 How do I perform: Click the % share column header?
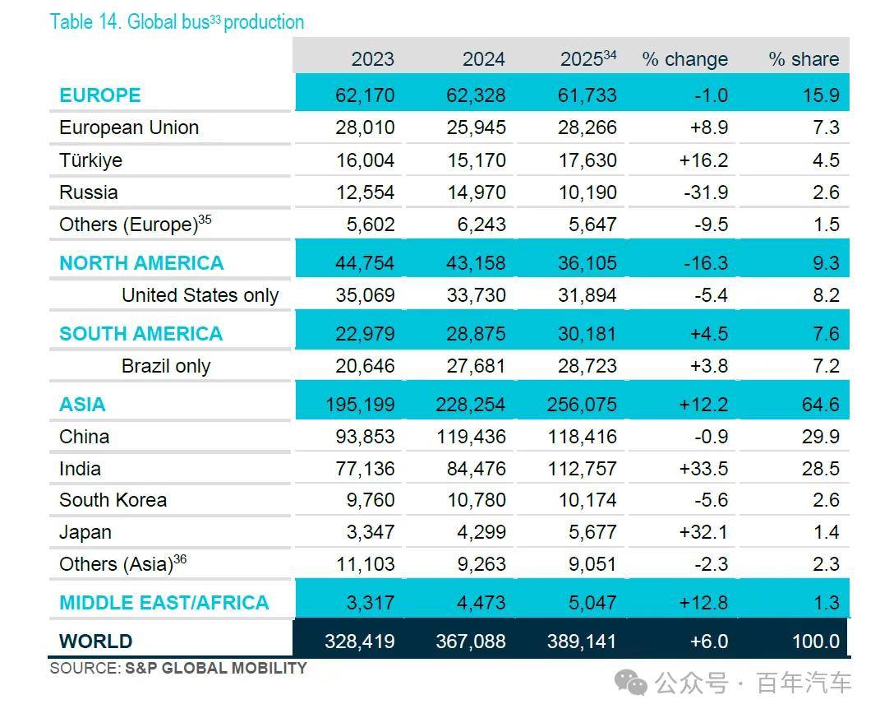point(804,59)
